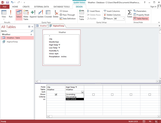The height and width of the screenshot is (123, 161).
Task: Switch to Datasheet View icon in status bar
Action: click(144, 121)
